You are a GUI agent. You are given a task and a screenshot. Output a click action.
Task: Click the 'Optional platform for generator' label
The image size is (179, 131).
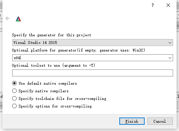78,50
